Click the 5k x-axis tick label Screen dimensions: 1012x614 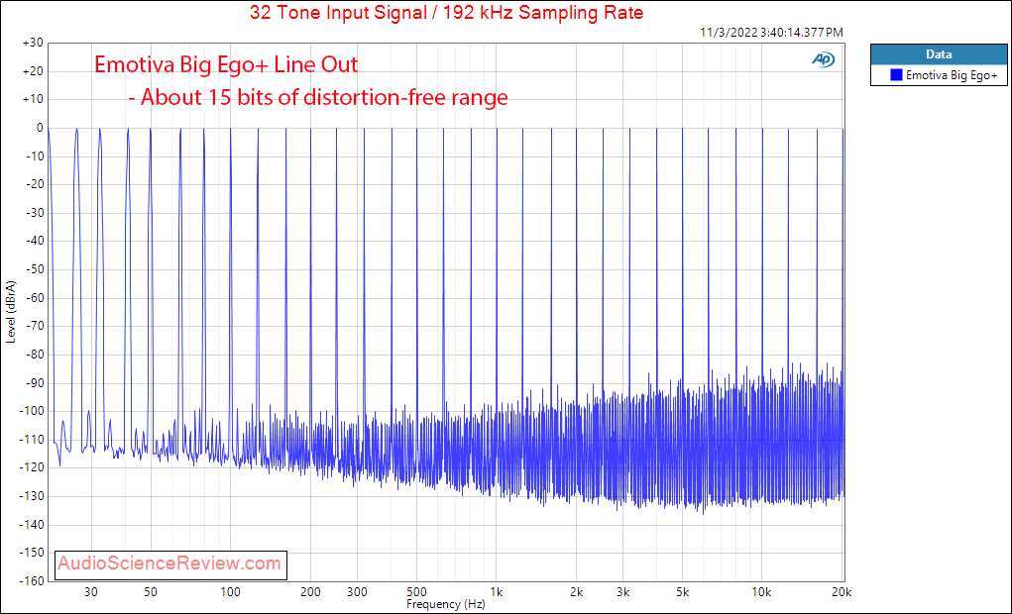(682, 593)
